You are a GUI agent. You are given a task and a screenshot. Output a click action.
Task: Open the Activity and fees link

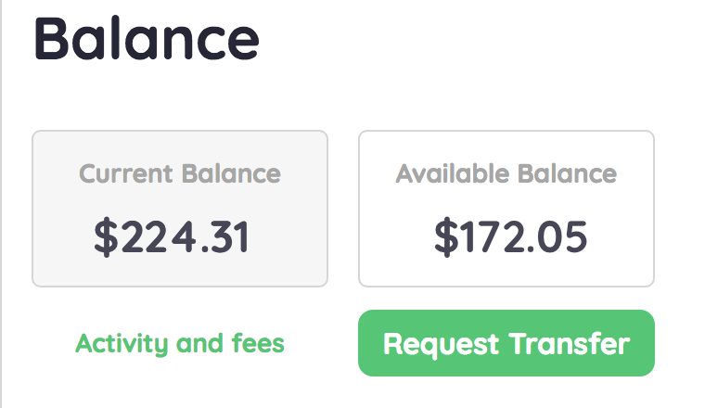[x=180, y=344]
